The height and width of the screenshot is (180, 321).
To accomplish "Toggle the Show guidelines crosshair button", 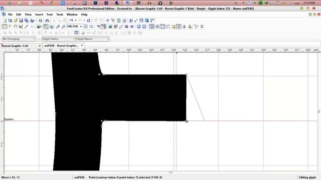I will [157, 26].
